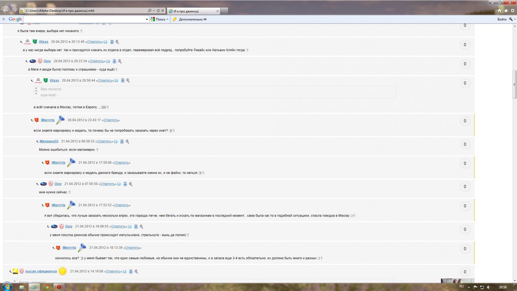The height and width of the screenshot is (291, 517).
Task: Open Google Chrome from the taskbar
Action: click(x=47, y=287)
